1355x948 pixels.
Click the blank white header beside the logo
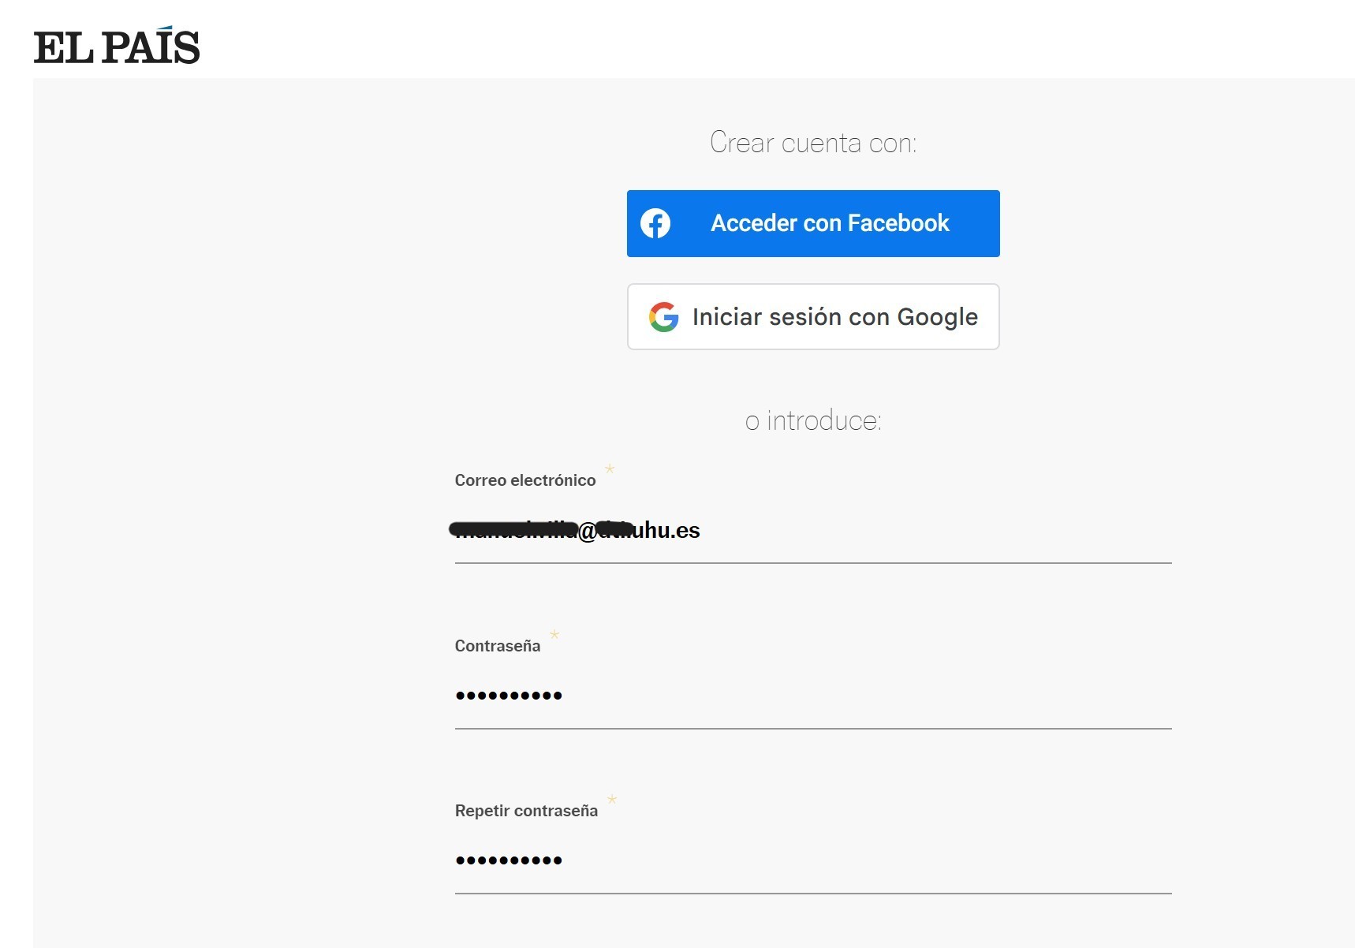(710, 39)
